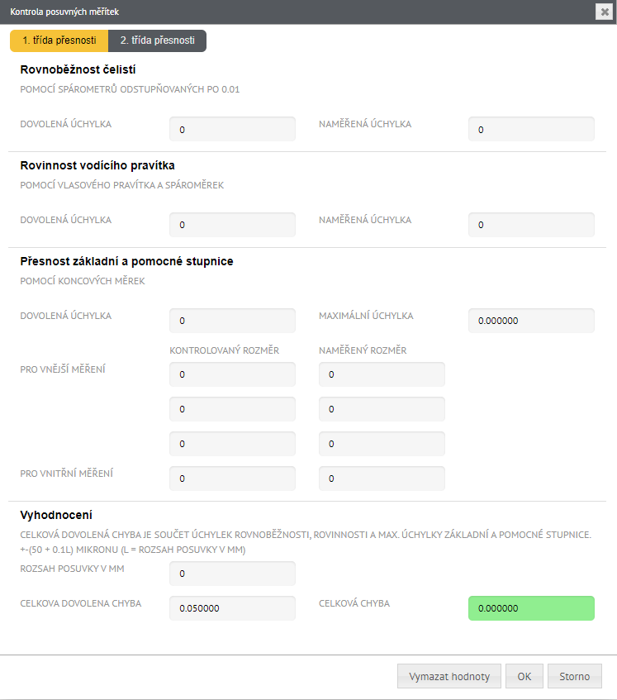This screenshot has height=700, width=617.
Task: Confirm with the OK button
Action: point(524,676)
